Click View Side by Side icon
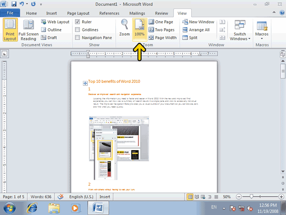Image resolution: width=286 pixels, height=215 pixels. click(222, 22)
